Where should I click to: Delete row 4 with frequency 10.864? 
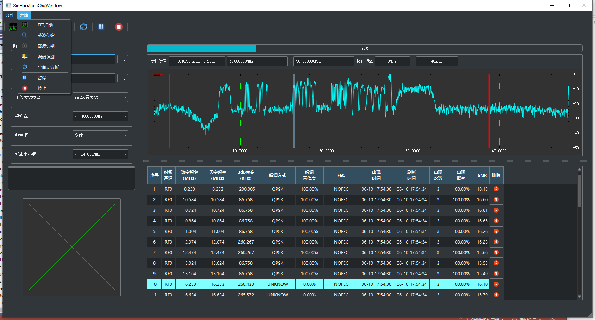tap(496, 221)
